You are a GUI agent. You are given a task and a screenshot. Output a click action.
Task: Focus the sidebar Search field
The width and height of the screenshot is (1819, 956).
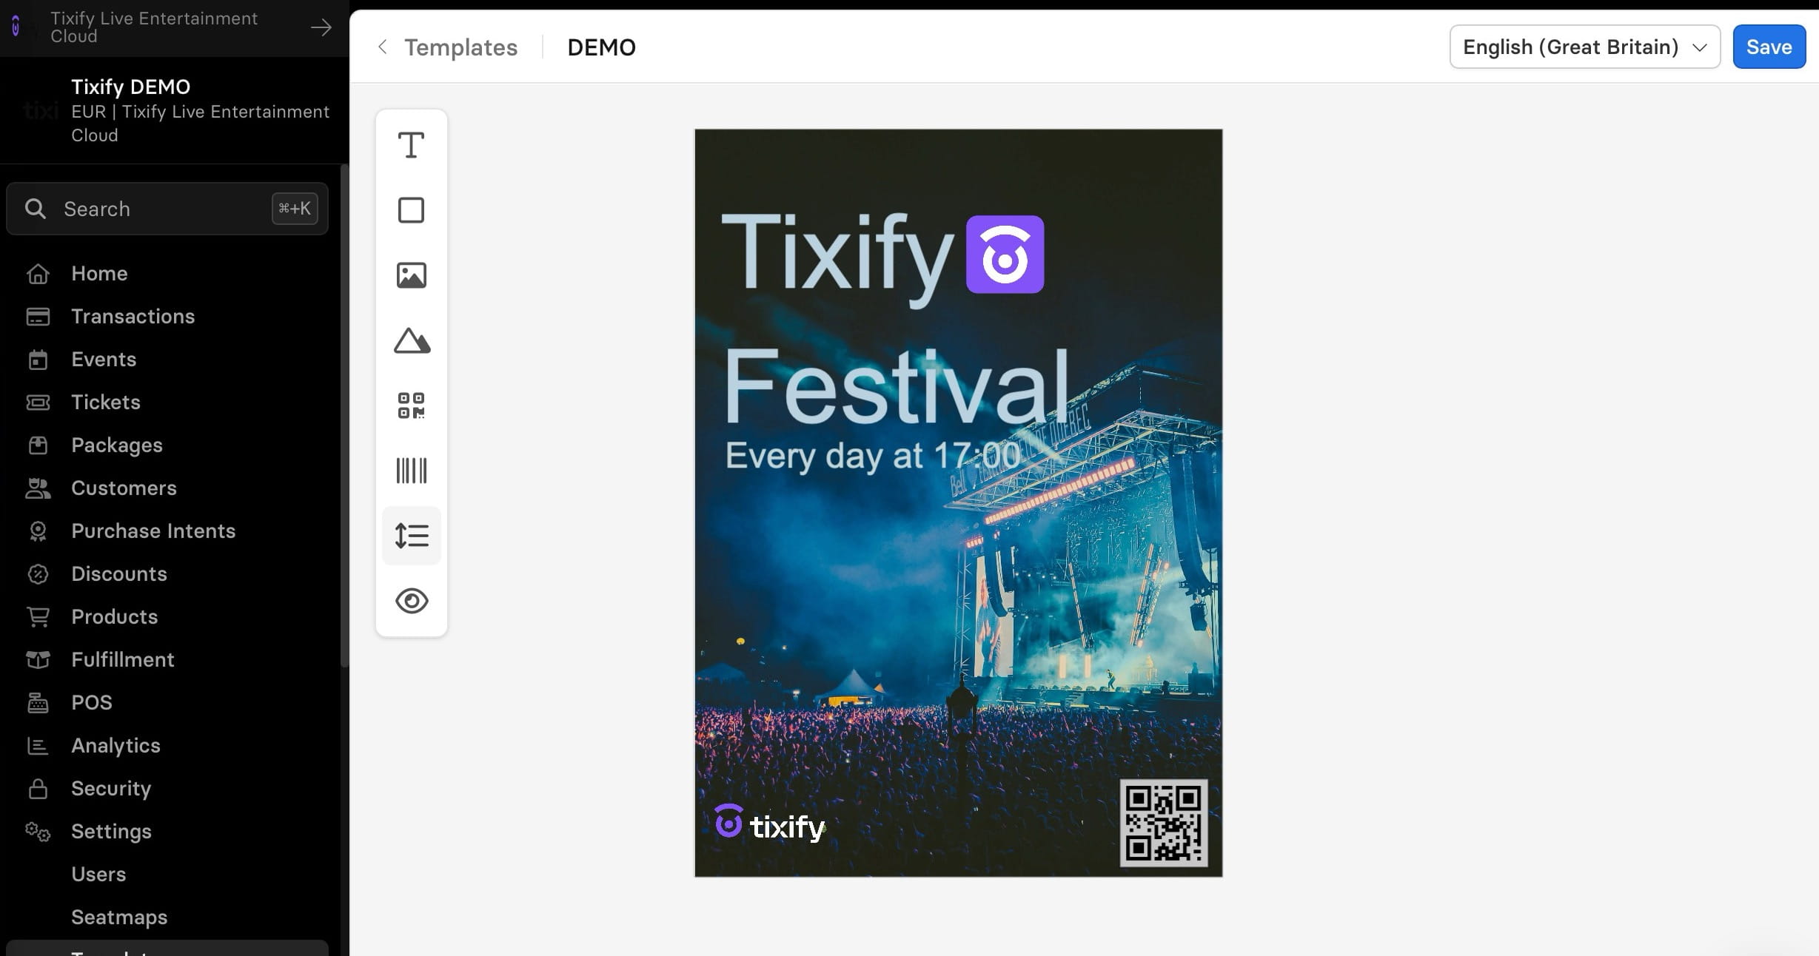[x=167, y=209]
